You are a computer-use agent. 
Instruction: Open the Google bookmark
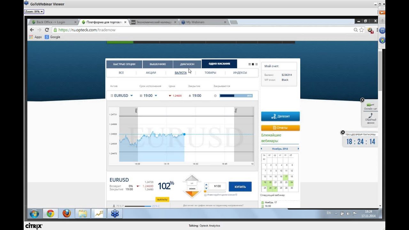click(x=52, y=37)
